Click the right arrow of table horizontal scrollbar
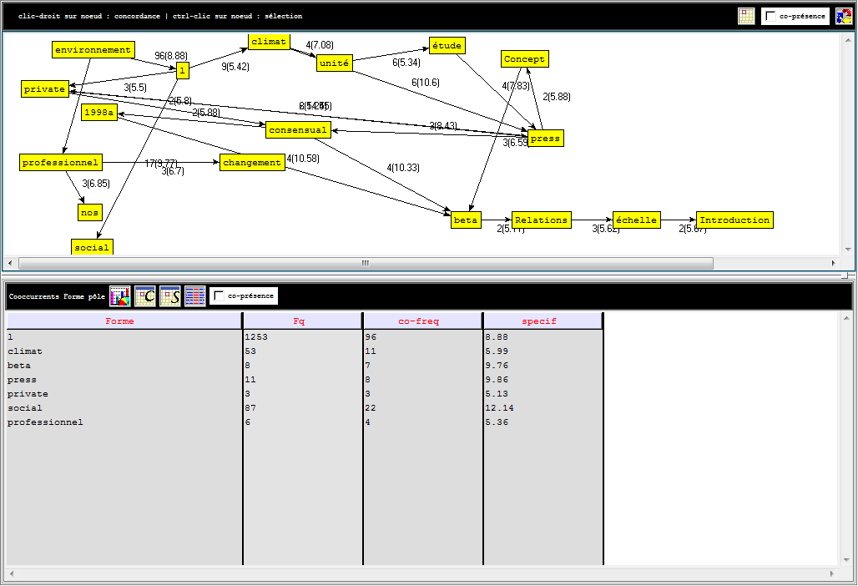858x586 pixels. [x=832, y=574]
